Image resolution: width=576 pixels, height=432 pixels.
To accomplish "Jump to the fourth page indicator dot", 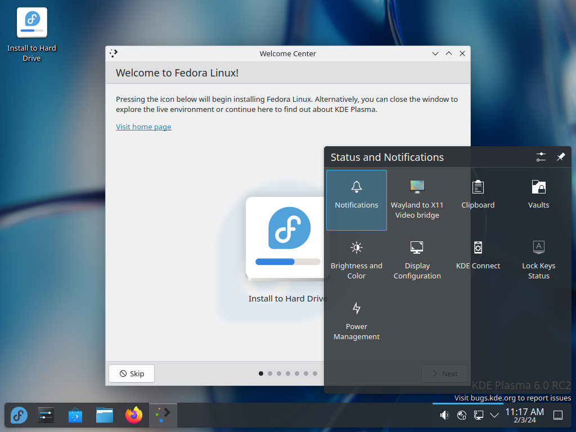I will tap(288, 373).
